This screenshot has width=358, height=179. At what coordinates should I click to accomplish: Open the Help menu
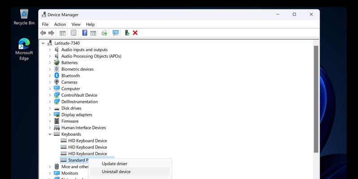[90, 24]
